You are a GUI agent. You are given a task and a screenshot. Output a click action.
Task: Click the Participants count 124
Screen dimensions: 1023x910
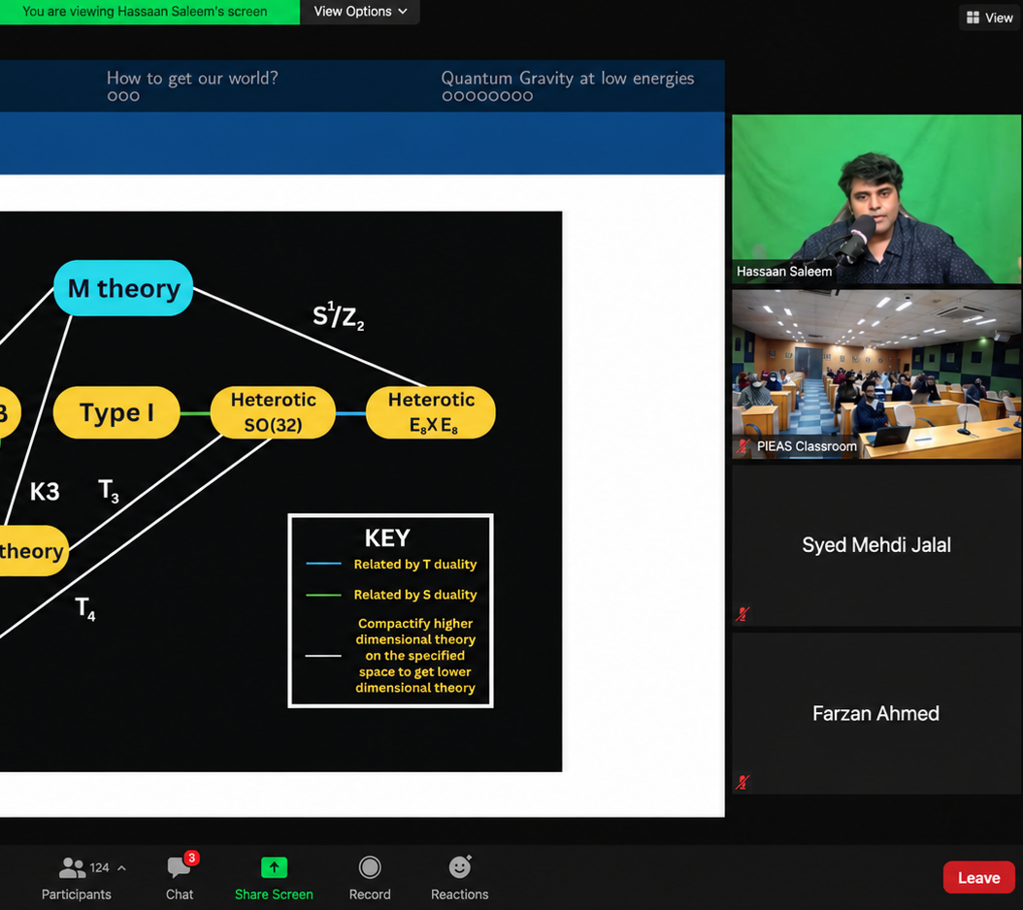click(99, 868)
